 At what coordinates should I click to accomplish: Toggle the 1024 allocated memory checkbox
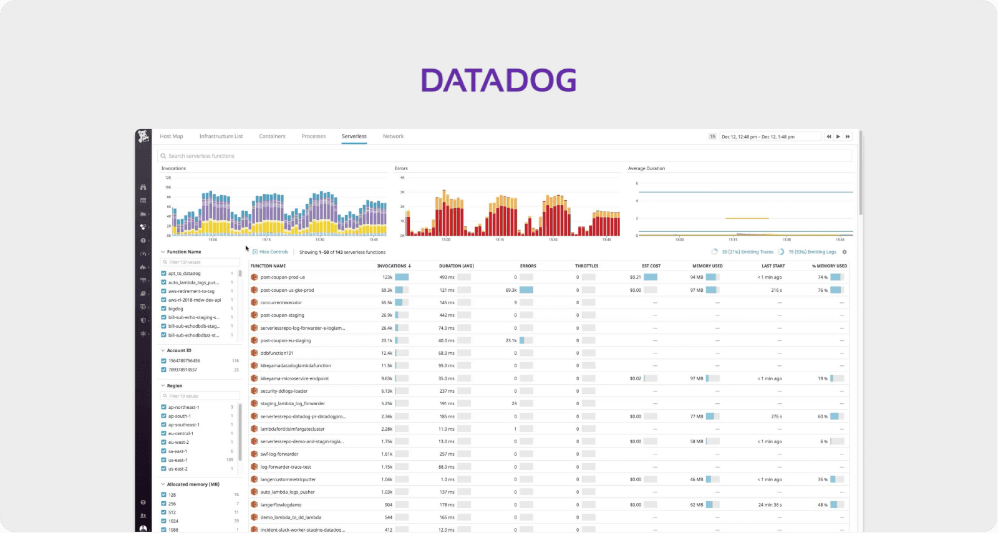point(163,521)
